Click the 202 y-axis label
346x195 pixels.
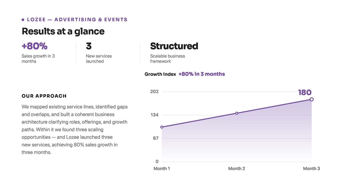coord(155,92)
